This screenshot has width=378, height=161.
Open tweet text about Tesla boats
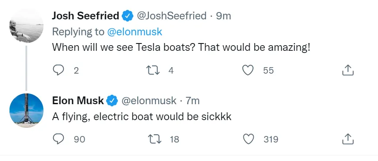click(181, 47)
